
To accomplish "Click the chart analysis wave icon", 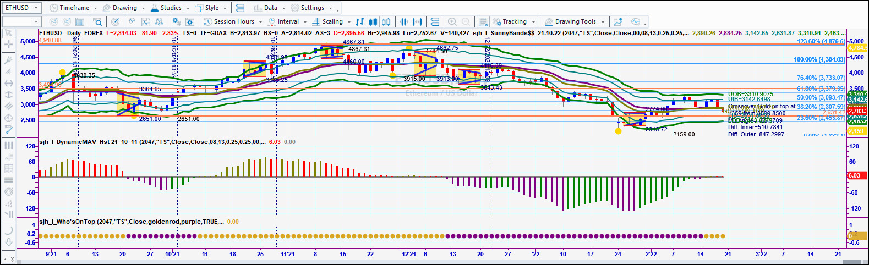I will pos(132,21).
